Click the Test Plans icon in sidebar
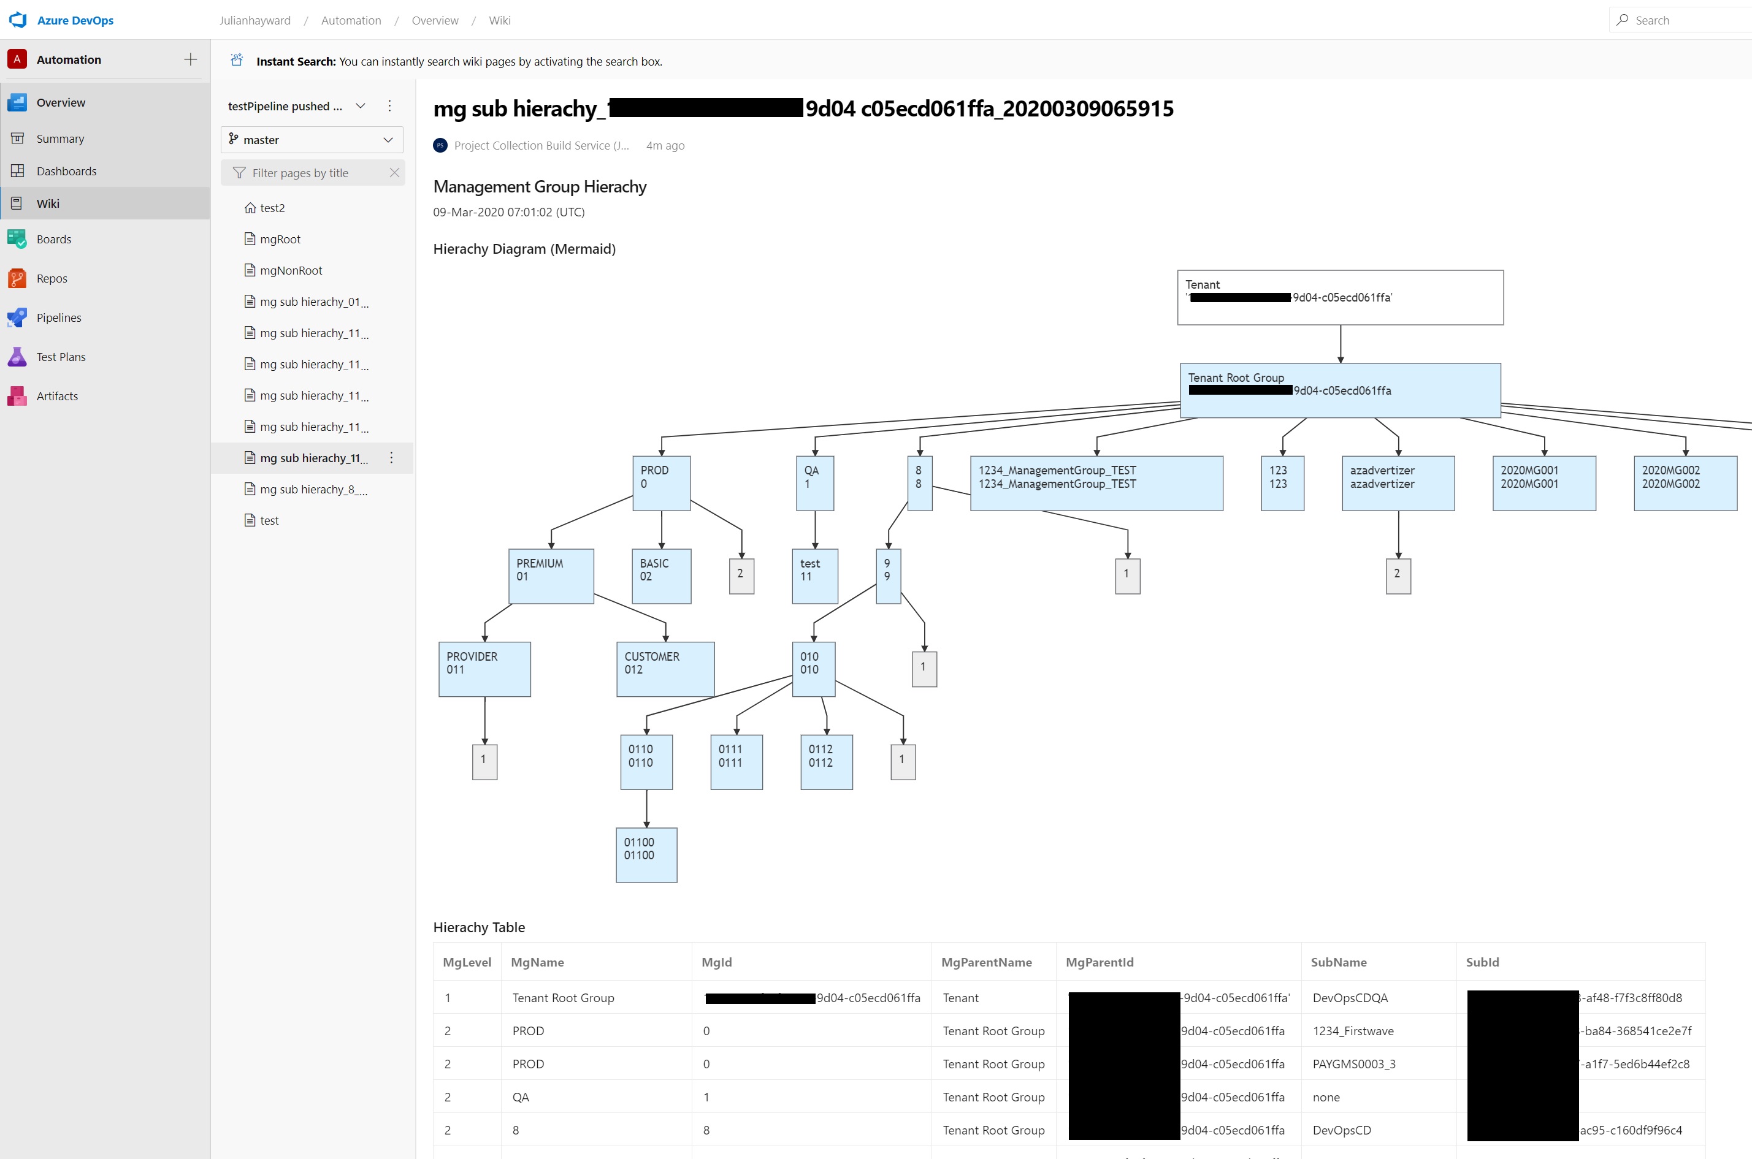This screenshot has width=1752, height=1159. pyautogui.click(x=18, y=354)
